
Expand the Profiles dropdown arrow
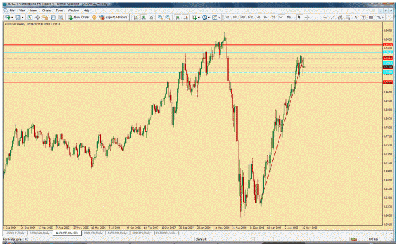click(22, 18)
